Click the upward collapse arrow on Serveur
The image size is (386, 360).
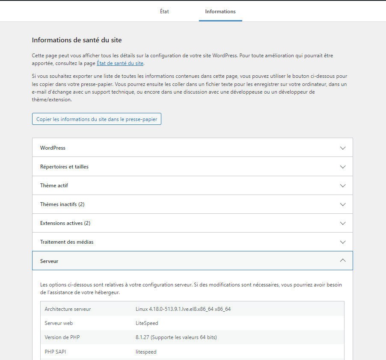point(342,260)
